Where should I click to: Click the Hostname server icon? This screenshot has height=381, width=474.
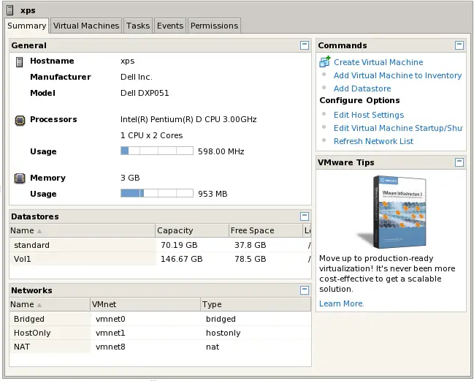coord(19,61)
